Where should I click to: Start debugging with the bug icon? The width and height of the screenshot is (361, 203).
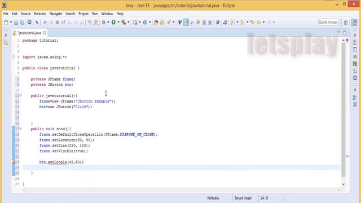click(104, 22)
